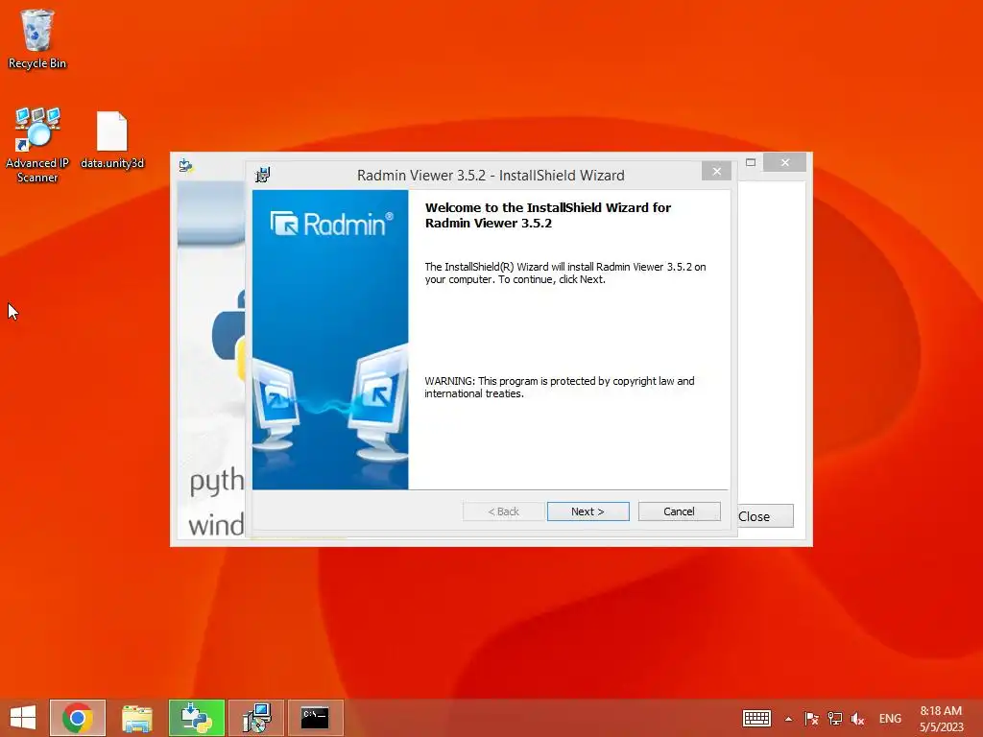Viewport: 983px width, 737px height.
Task: Open File Explorer from the taskbar
Action: pos(136,718)
